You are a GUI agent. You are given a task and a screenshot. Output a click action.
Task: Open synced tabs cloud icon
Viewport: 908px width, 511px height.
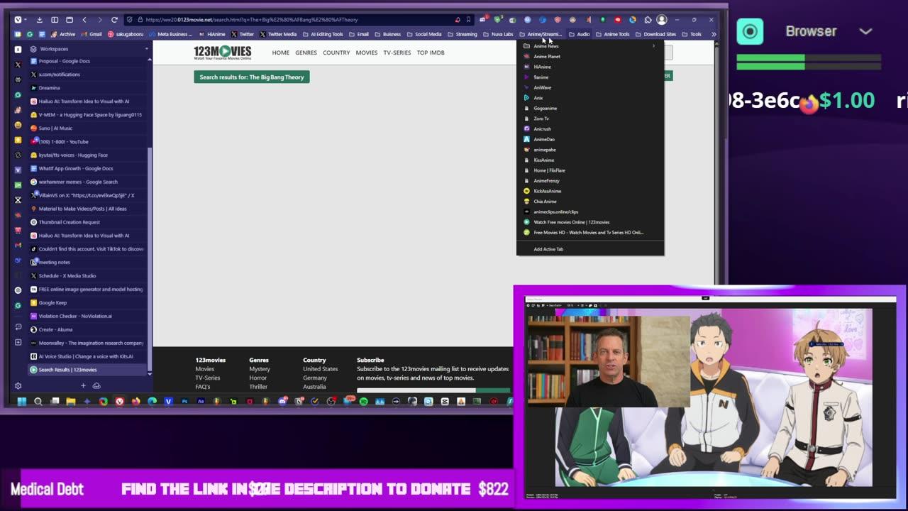[x=96, y=385]
